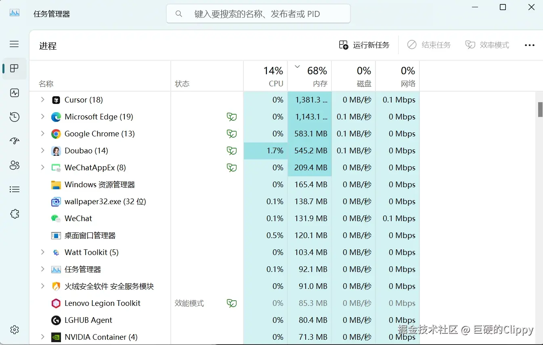Expand the 火绒安全软件 安全服务模块 row
Viewport: 543px width, 345px height.
[43, 286]
